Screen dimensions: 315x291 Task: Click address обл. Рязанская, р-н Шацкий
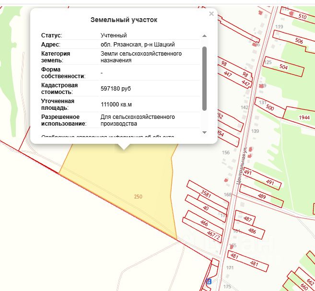click(x=138, y=45)
